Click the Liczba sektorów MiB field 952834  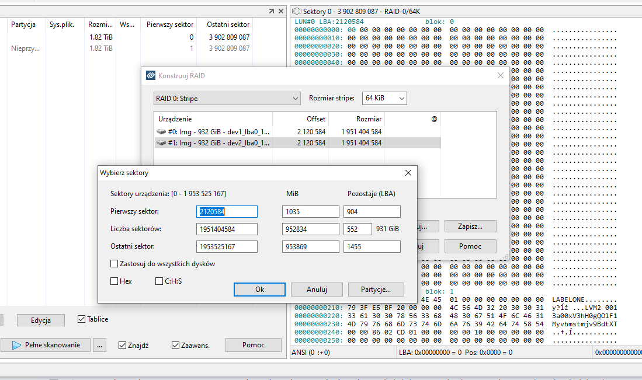click(310, 229)
